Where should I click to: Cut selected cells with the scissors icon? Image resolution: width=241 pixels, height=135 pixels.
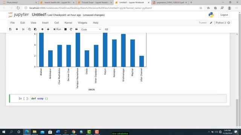tap(23, 29)
